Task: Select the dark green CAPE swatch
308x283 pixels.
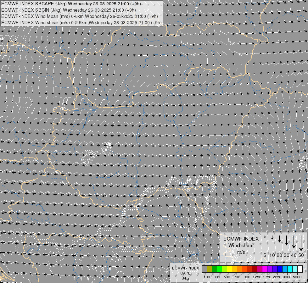Action: (215, 269)
